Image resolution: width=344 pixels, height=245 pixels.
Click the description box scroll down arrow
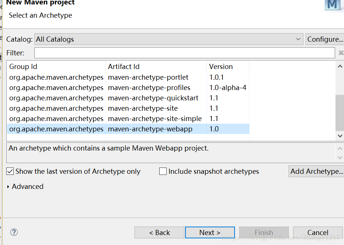tap(340, 158)
